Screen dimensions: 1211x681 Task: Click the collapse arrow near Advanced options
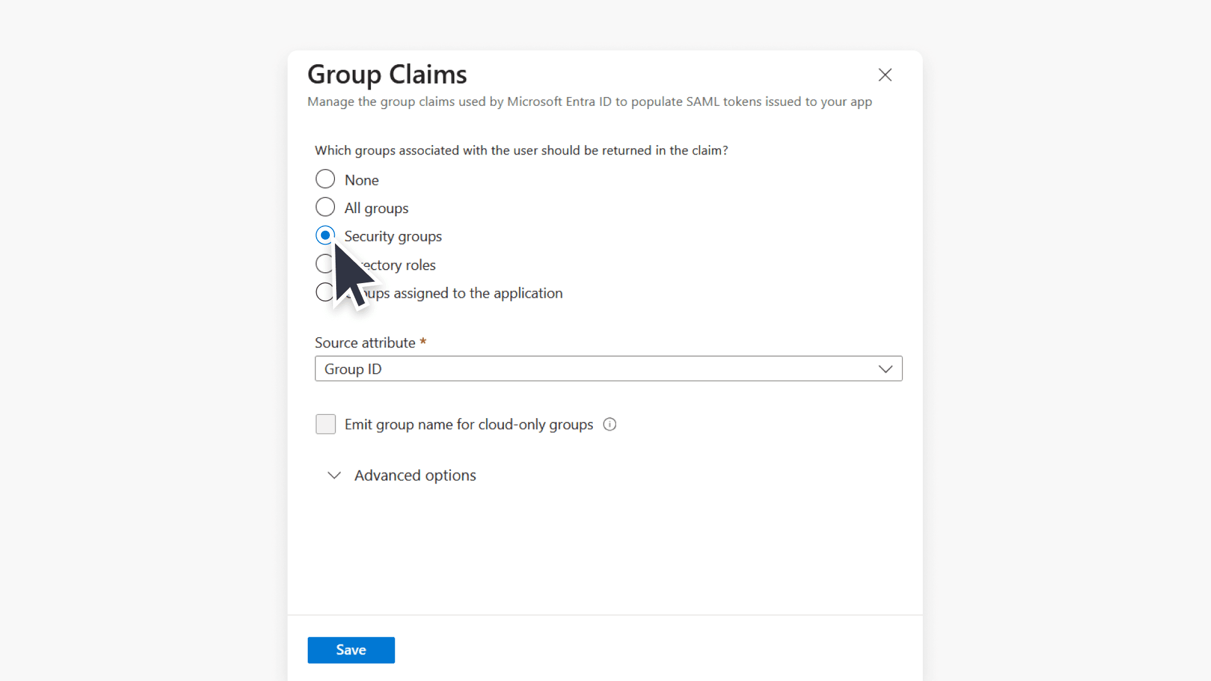(x=334, y=475)
